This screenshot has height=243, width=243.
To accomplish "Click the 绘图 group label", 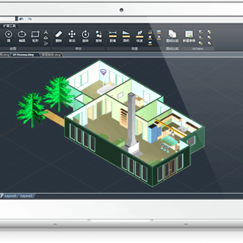I will click(x=12, y=49).
